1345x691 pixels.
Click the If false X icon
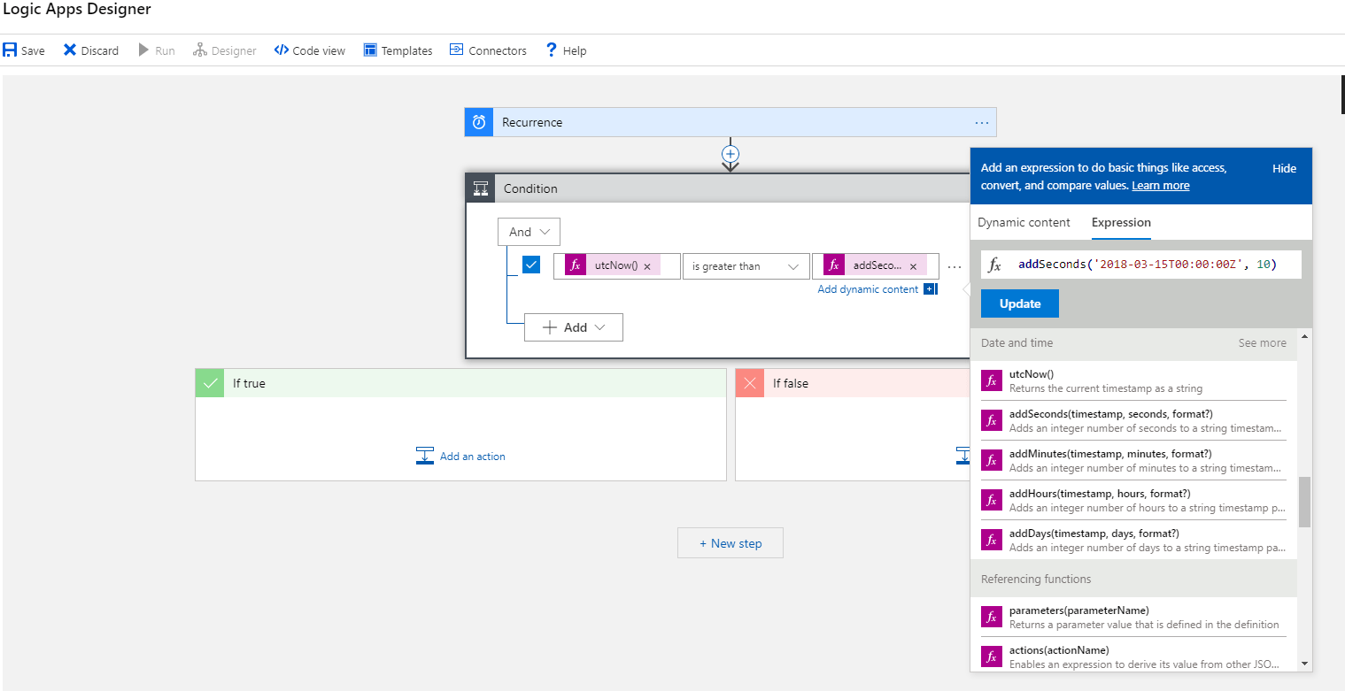click(750, 383)
